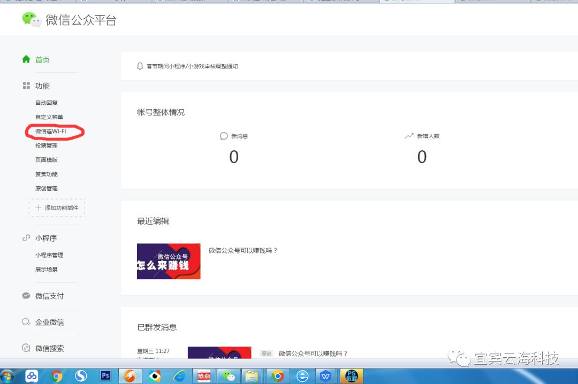The image size is (578, 384).
Task: Open 自动回复 in the sidebar
Action: [47, 103]
